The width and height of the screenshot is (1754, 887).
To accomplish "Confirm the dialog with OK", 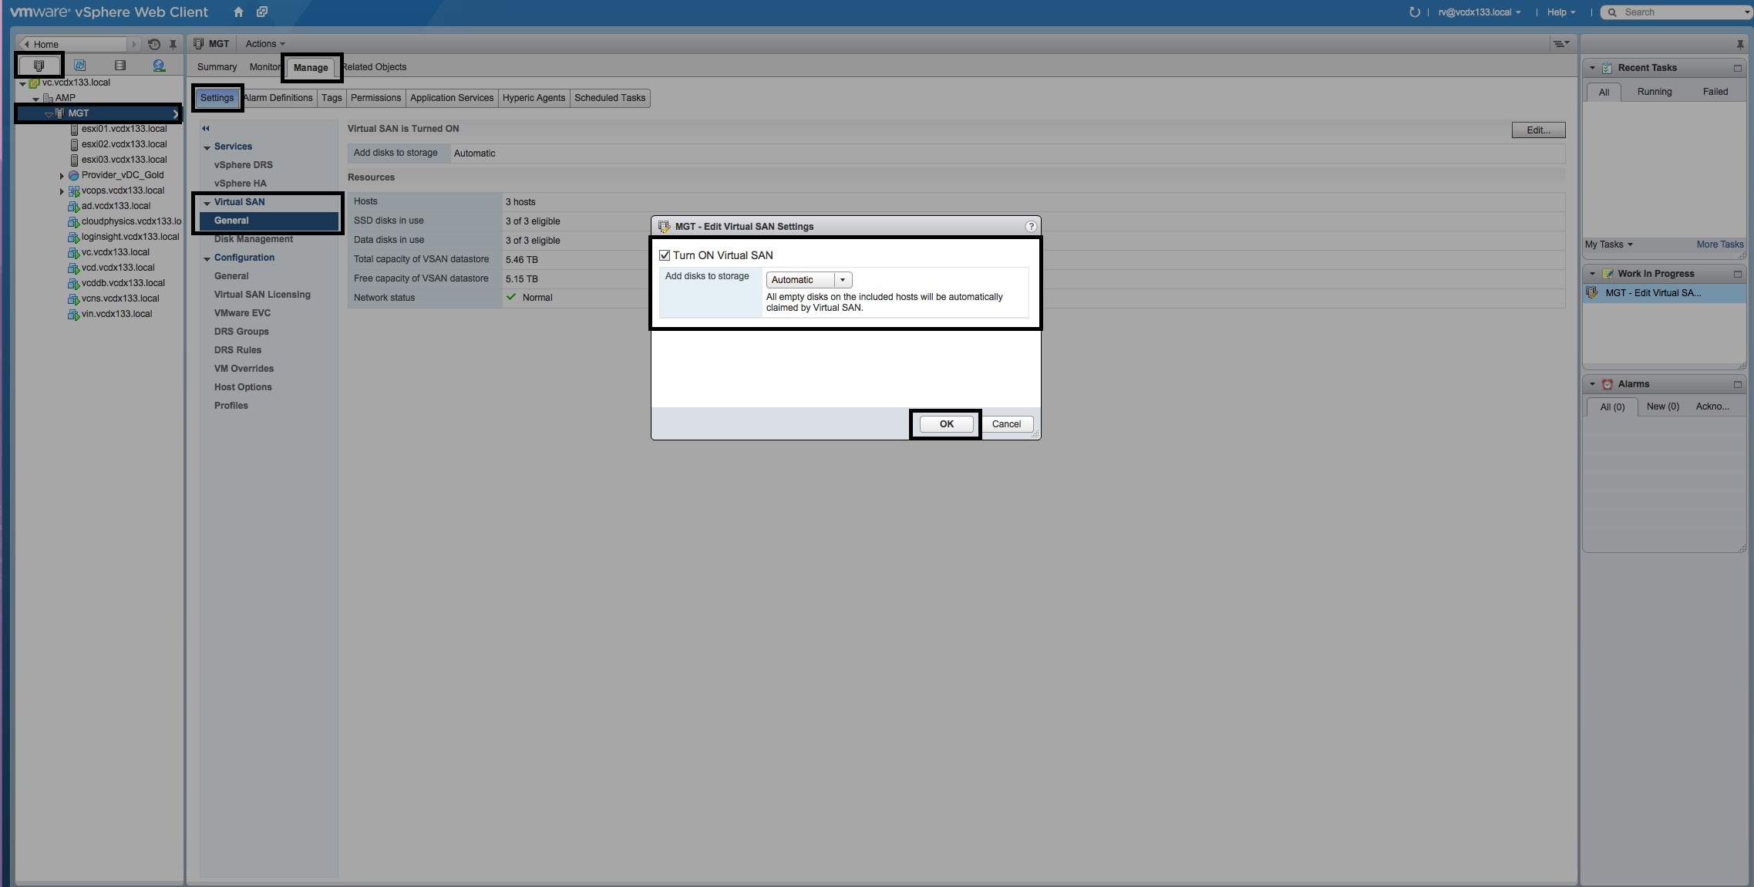I will [x=946, y=424].
